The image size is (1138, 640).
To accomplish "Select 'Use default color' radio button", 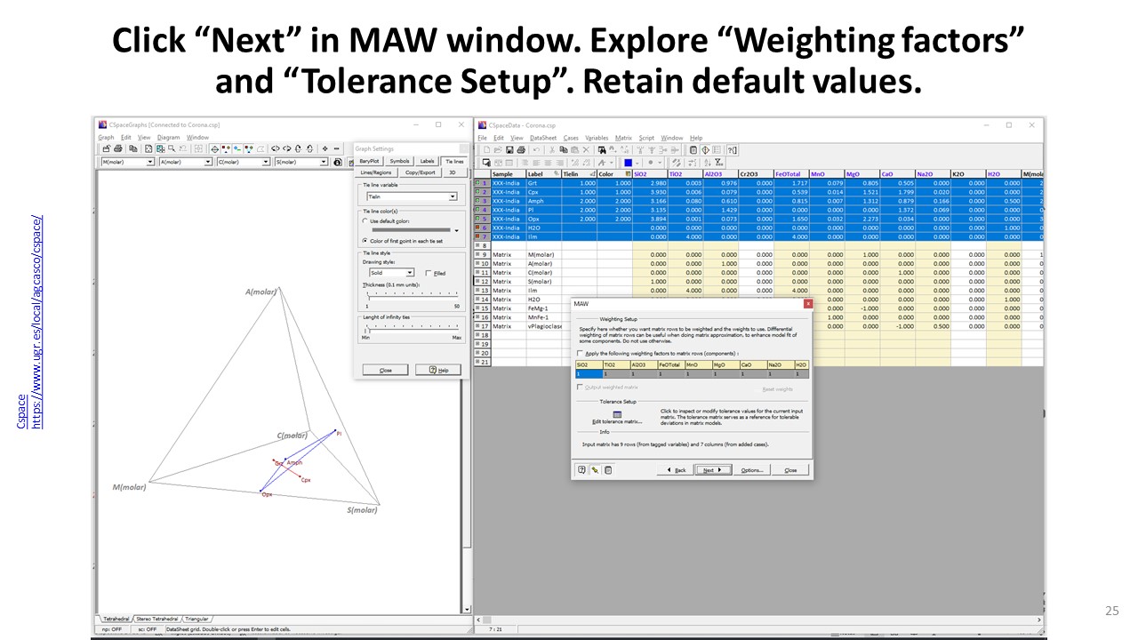I will click(365, 220).
